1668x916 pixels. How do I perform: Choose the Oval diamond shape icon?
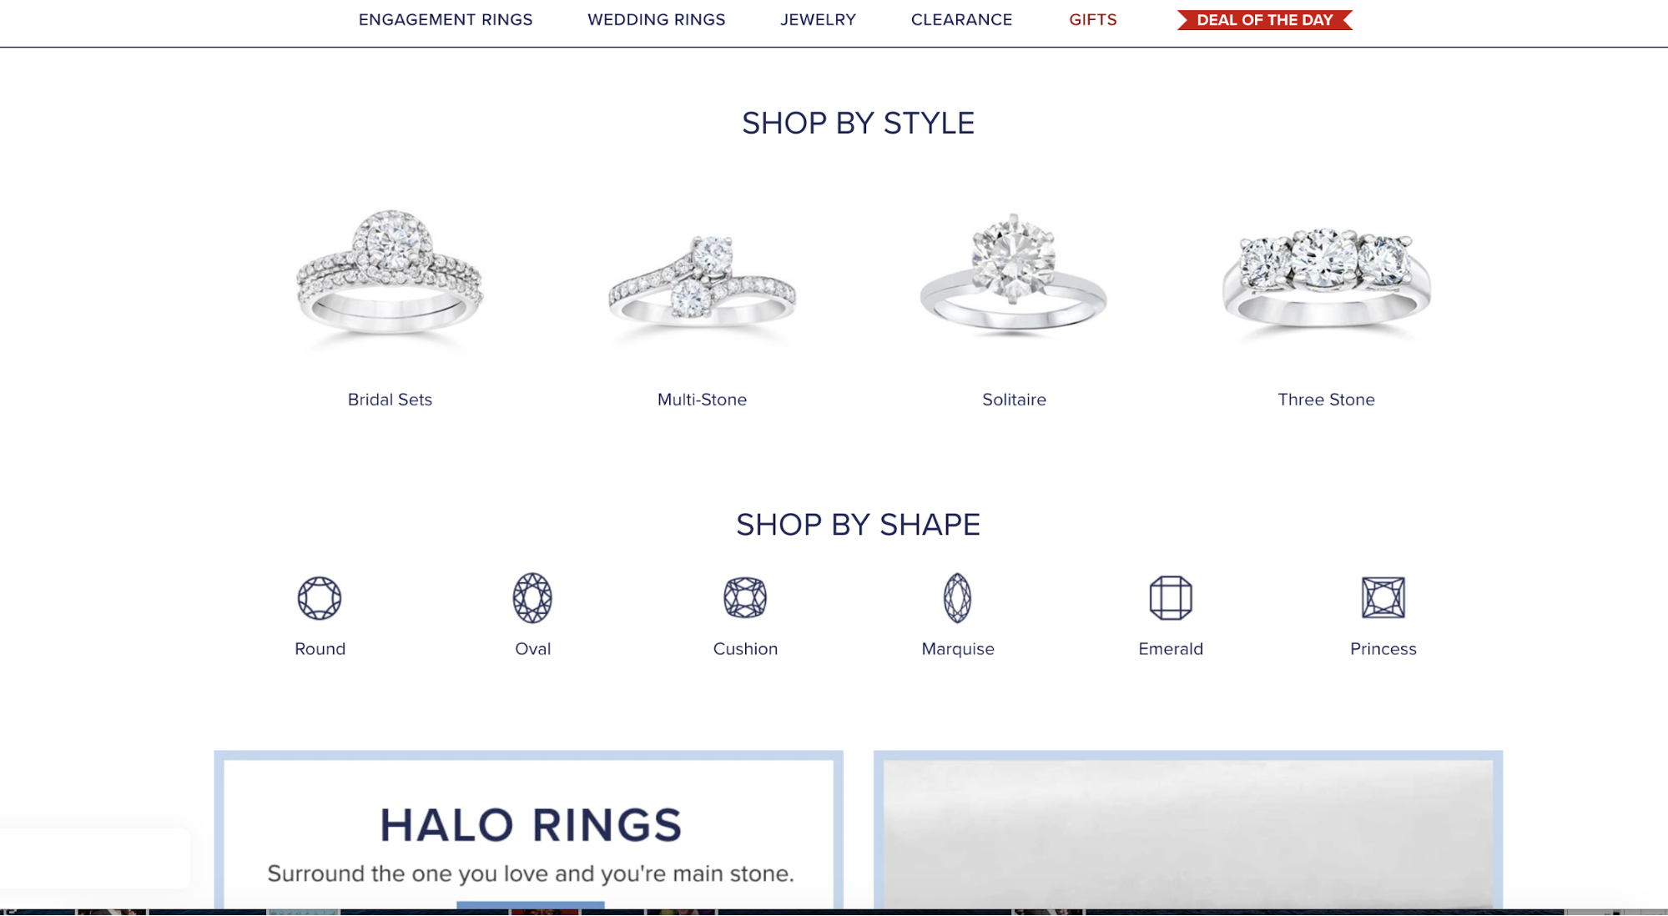(x=532, y=598)
